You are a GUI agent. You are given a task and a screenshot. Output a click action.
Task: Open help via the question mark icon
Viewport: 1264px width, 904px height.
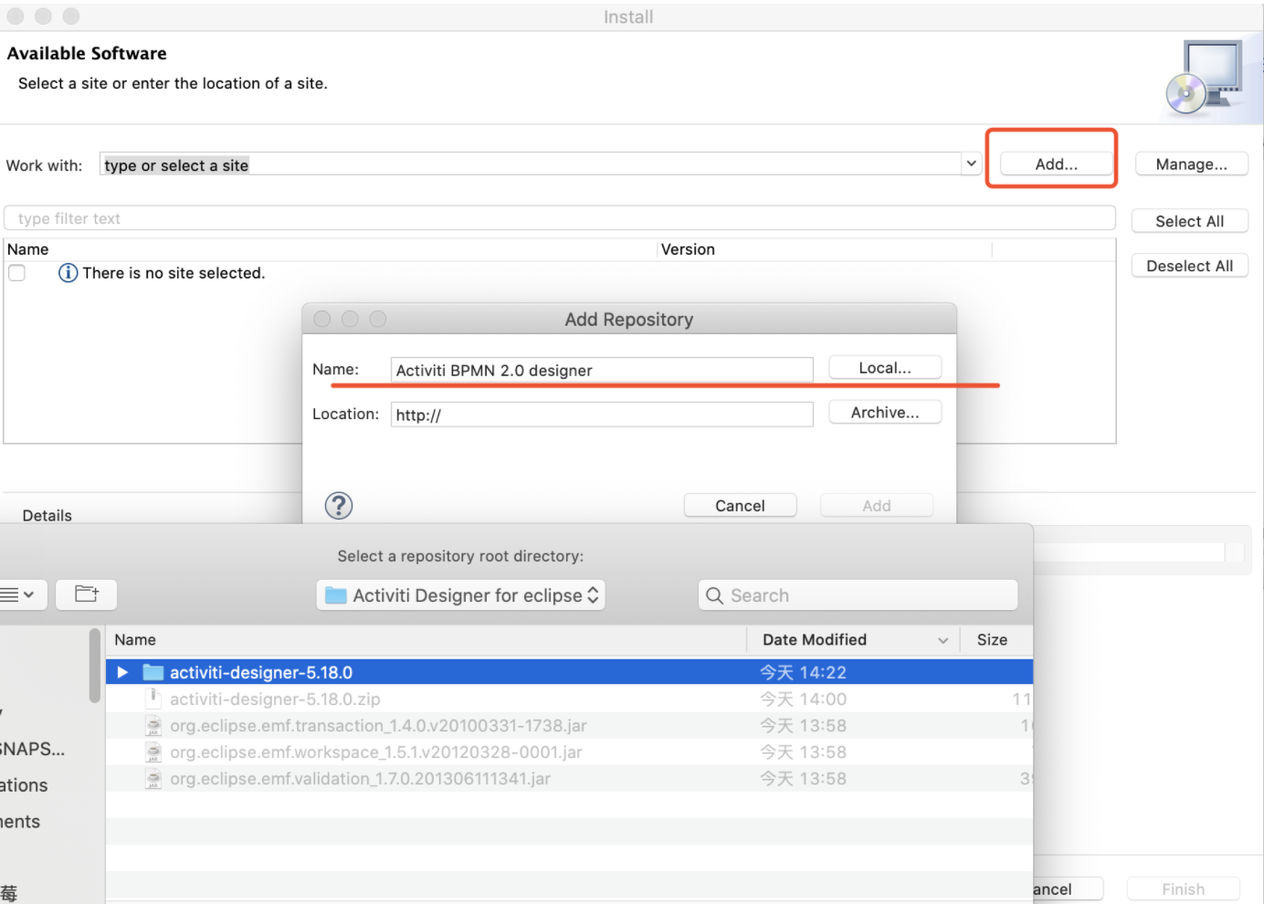[x=339, y=505]
